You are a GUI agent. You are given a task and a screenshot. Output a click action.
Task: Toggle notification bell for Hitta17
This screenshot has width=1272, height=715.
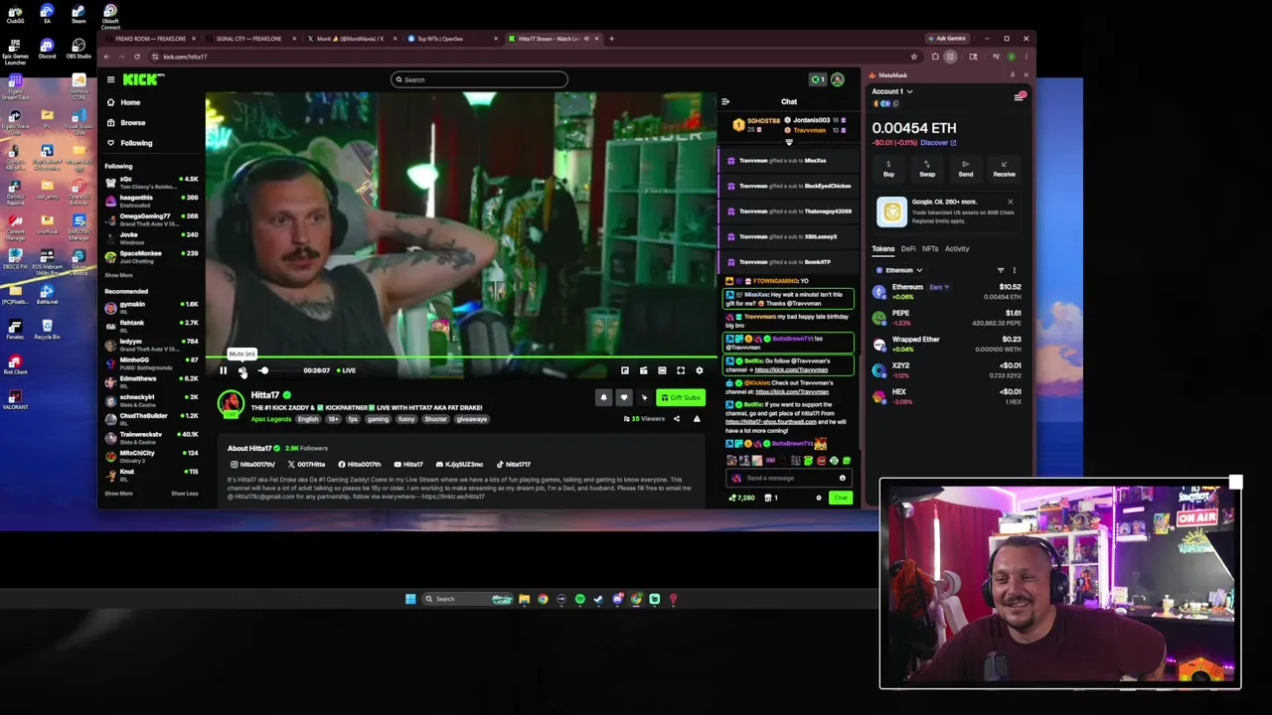pyautogui.click(x=603, y=397)
